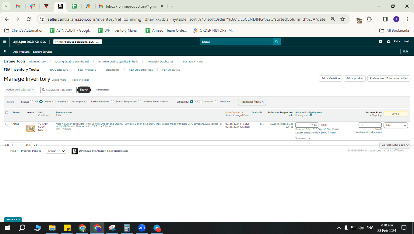The width and height of the screenshot is (414, 234).
Task: Check the product row checkbox
Action: 7,124
